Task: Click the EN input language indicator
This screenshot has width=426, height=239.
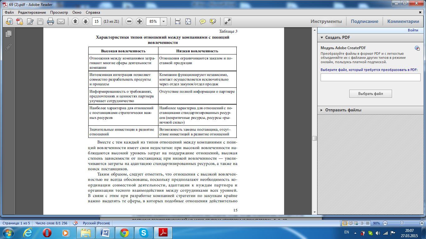Action: [346, 232]
